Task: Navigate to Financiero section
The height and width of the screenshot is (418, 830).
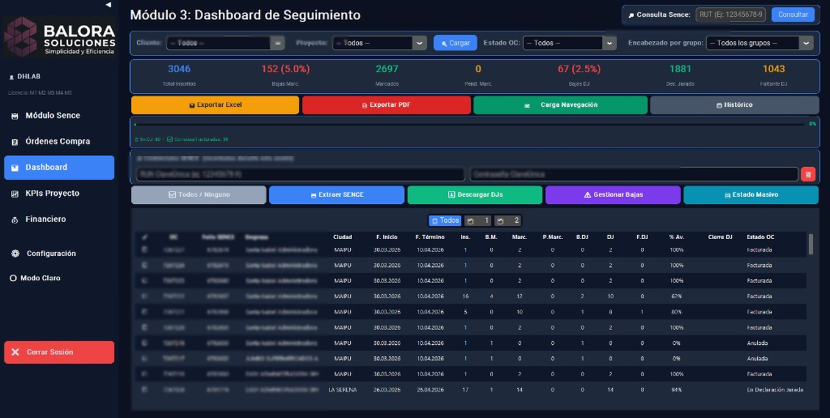Action: [59, 219]
